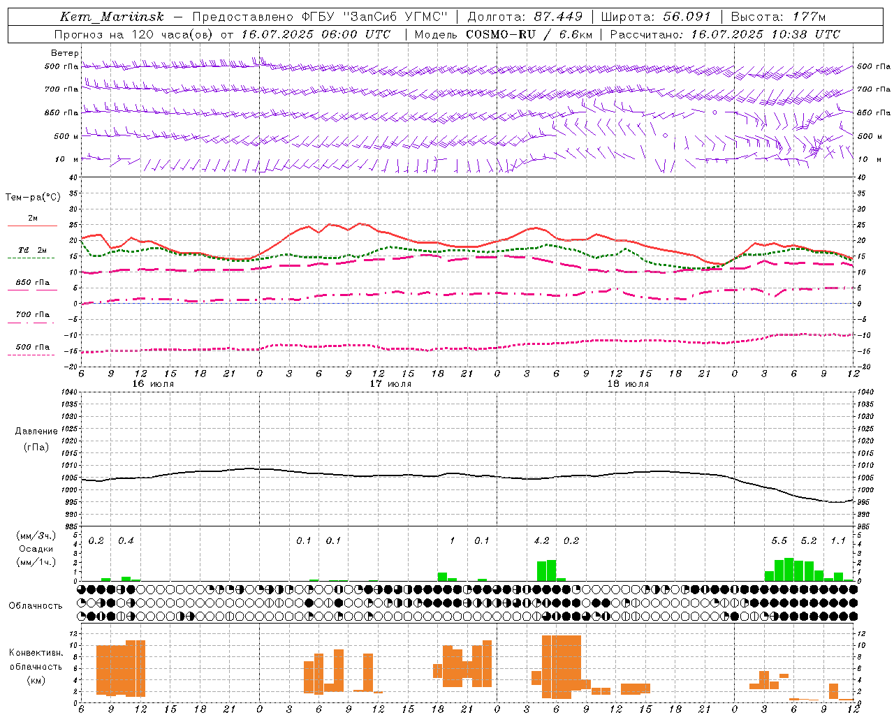Click the 0.4 precipitation total value
894x715 pixels.
click(x=126, y=541)
